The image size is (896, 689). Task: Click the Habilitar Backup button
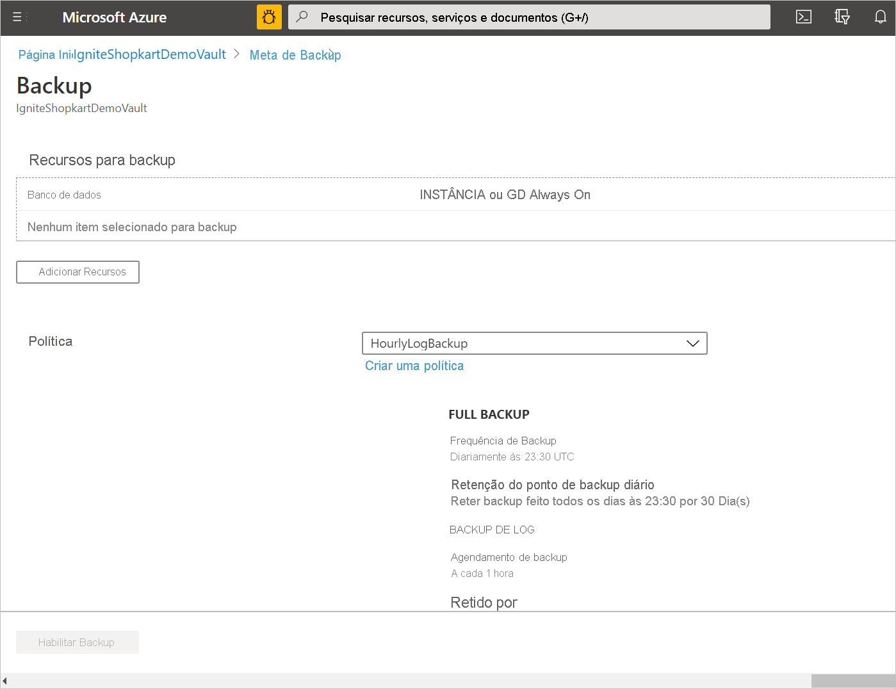77,642
